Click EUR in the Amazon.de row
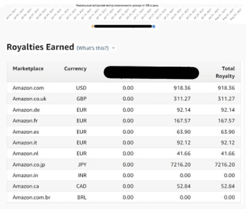Image resolution: width=246 pixels, height=209 pixels. 82,110
